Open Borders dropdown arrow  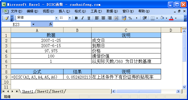coord(157,18)
